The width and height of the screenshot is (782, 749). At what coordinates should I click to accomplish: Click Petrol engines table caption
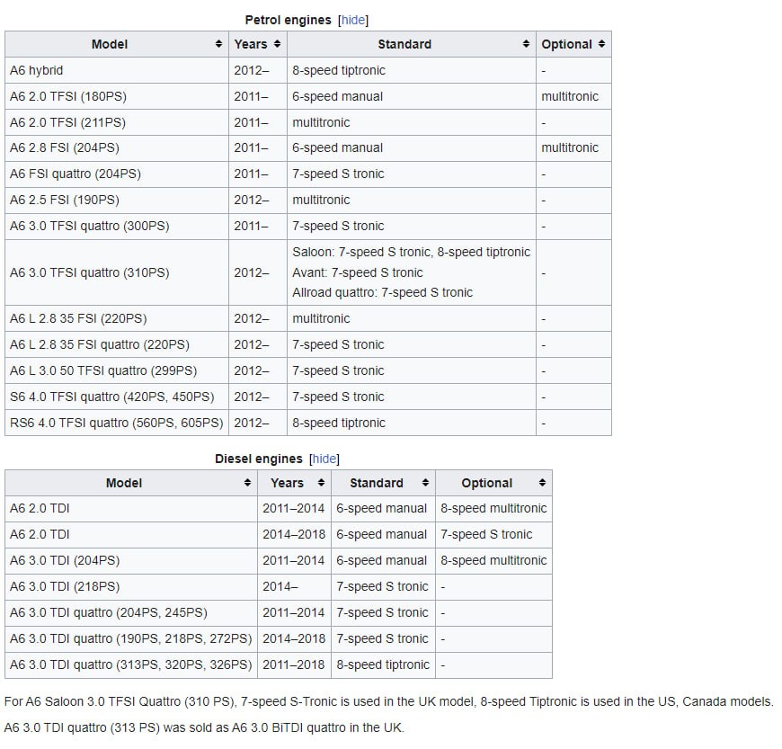point(288,20)
